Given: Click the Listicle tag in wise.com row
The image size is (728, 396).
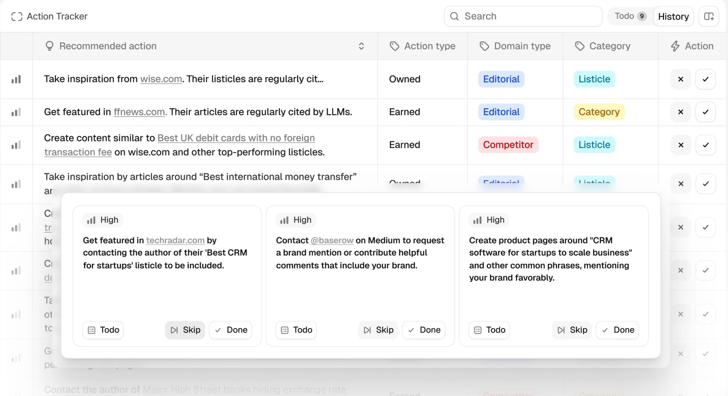Looking at the screenshot, I should pyautogui.click(x=594, y=79).
